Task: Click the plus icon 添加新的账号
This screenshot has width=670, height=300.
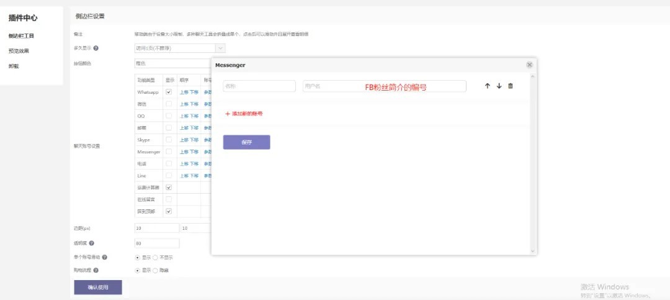Action: point(227,114)
